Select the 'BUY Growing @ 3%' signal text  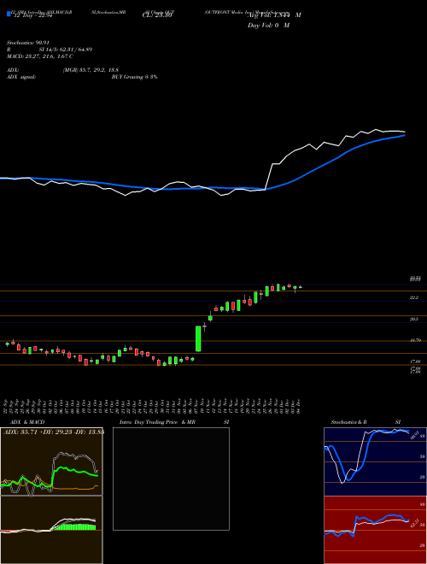point(134,77)
